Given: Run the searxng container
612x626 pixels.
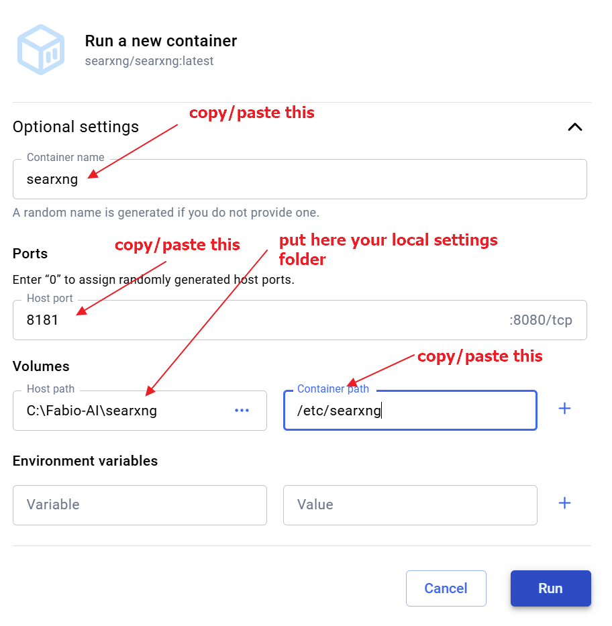Looking at the screenshot, I should tap(550, 588).
